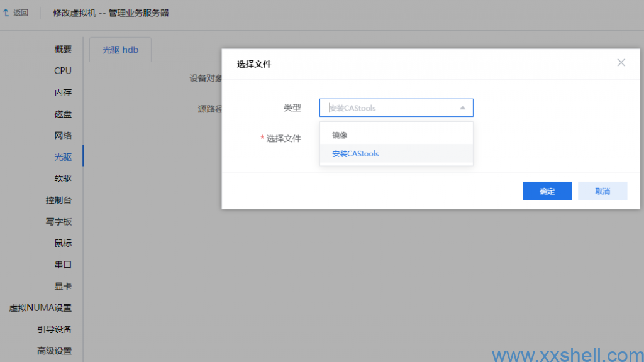Open the 控制台 console settings
The width and height of the screenshot is (644, 362).
58,200
